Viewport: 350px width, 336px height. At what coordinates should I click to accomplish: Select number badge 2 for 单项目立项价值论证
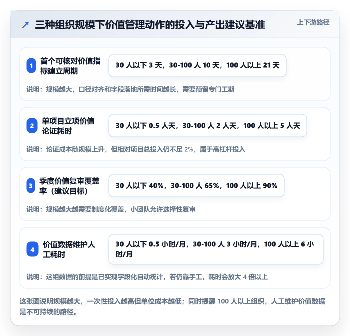coord(32,126)
